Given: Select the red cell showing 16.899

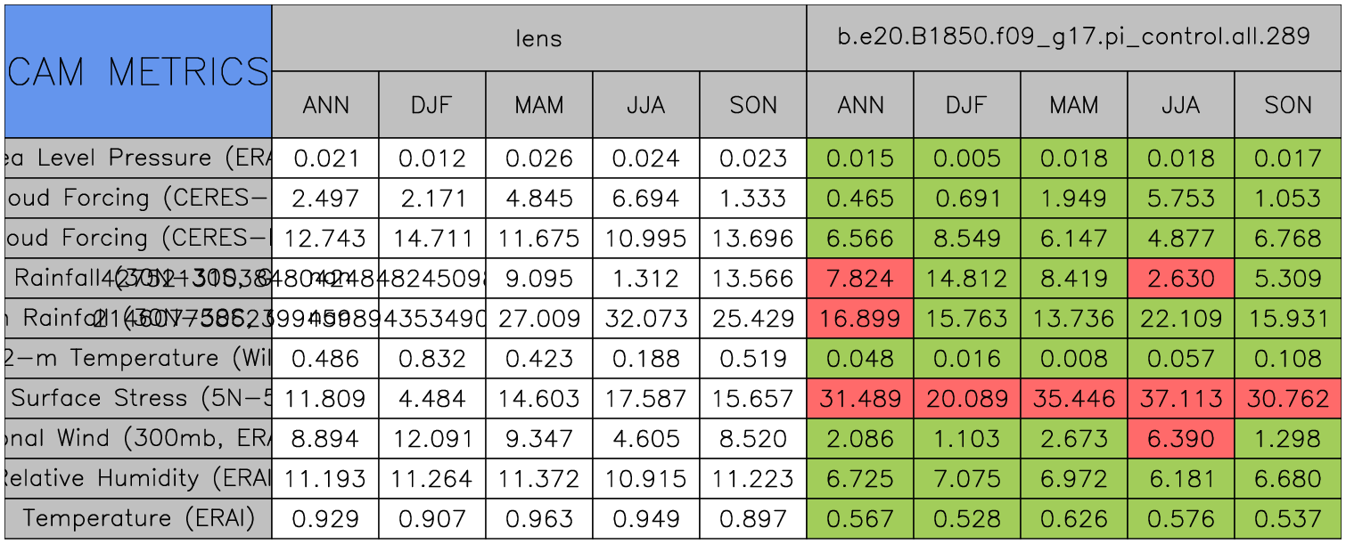Looking at the screenshot, I should (x=859, y=319).
